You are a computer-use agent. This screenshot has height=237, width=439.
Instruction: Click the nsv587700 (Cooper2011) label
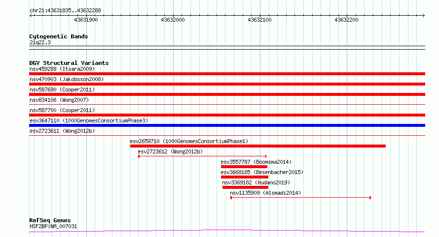click(62, 110)
